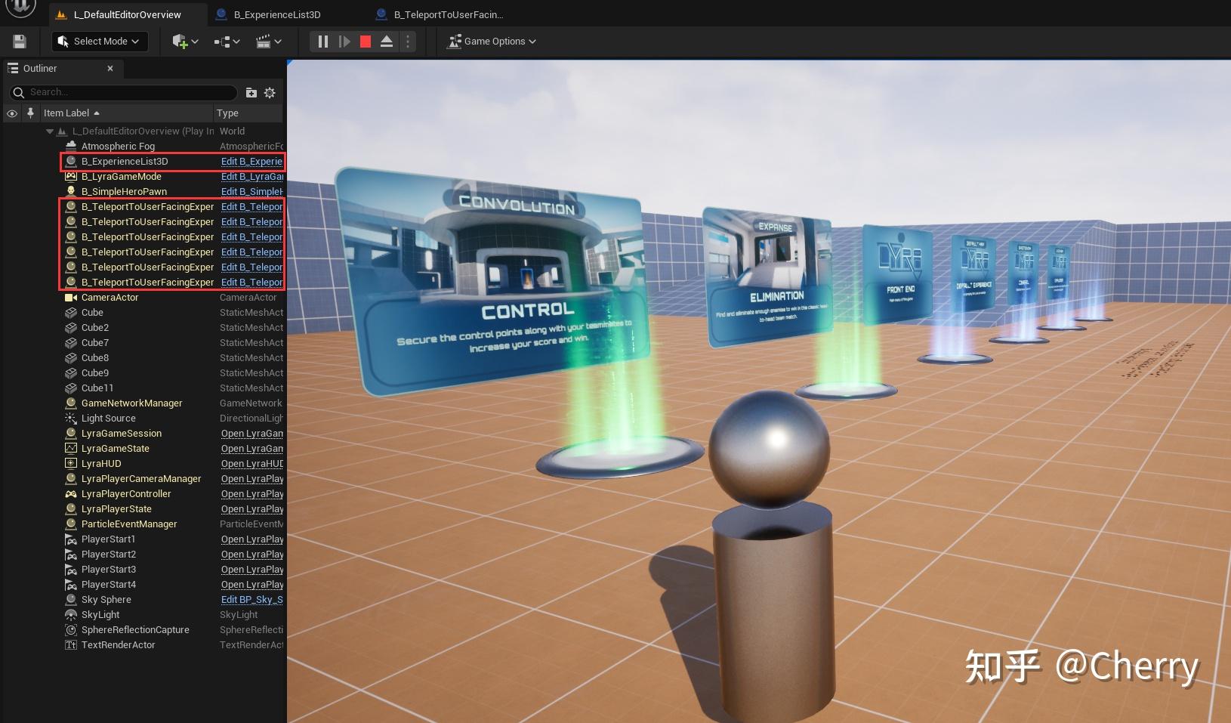Image resolution: width=1231 pixels, height=723 pixels.
Task: Collapse the L_DefaultEditorOverview world tree node
Action: (x=50, y=131)
